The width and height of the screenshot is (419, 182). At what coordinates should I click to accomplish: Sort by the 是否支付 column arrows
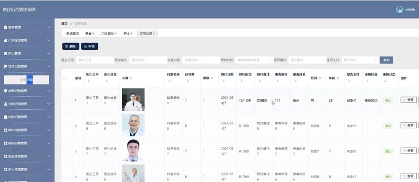[349, 81]
